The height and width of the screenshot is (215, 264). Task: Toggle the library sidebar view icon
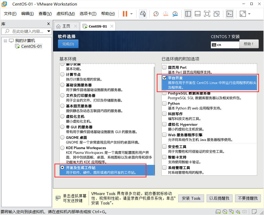(188, 14)
